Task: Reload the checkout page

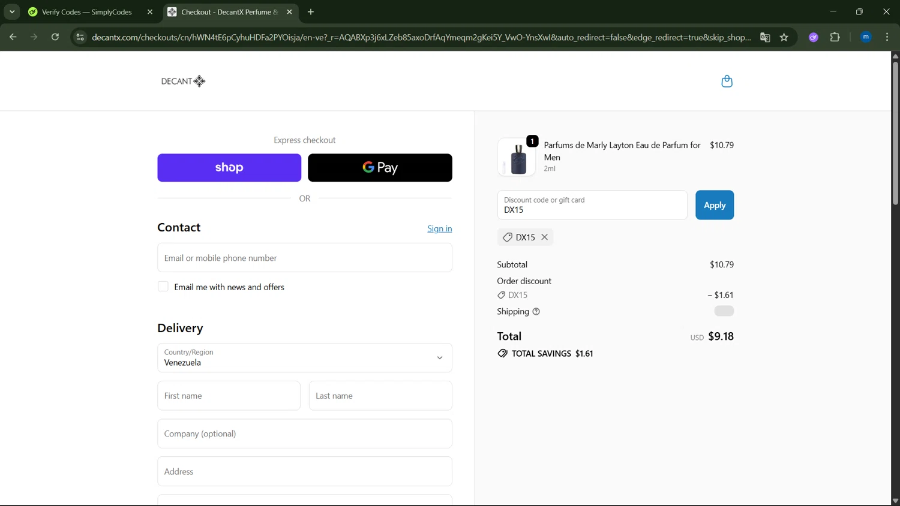Action: [x=55, y=37]
